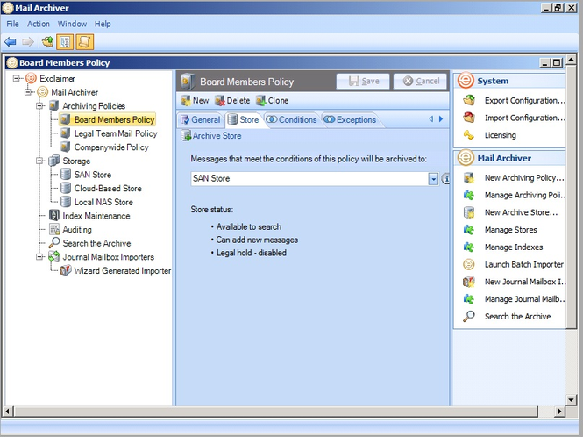This screenshot has width=583, height=437.
Task: Click Manage Indexes action
Action: coord(514,247)
